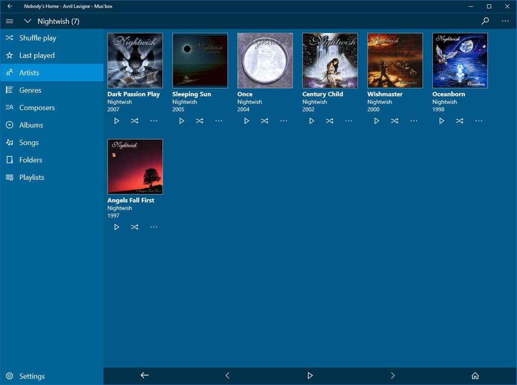The image size is (517, 385).
Task: Click the Dark Passion Play title text
Action: [x=134, y=94]
